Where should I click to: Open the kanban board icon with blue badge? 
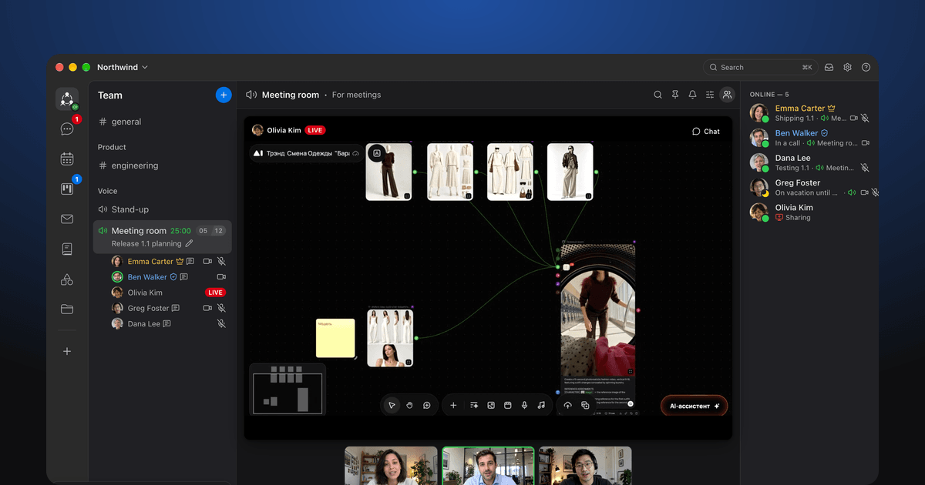tap(67, 189)
